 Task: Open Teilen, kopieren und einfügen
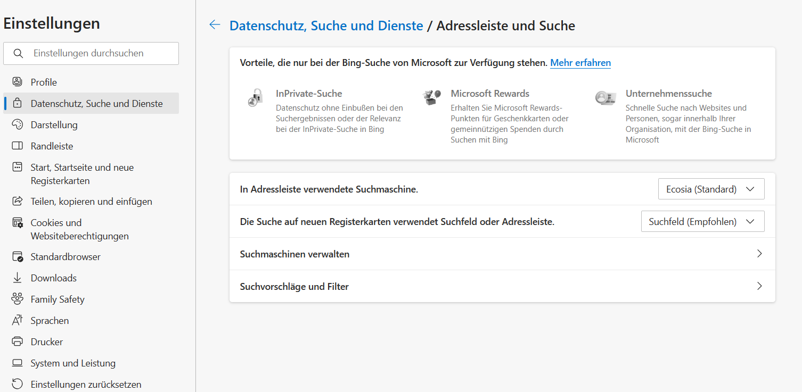point(91,201)
